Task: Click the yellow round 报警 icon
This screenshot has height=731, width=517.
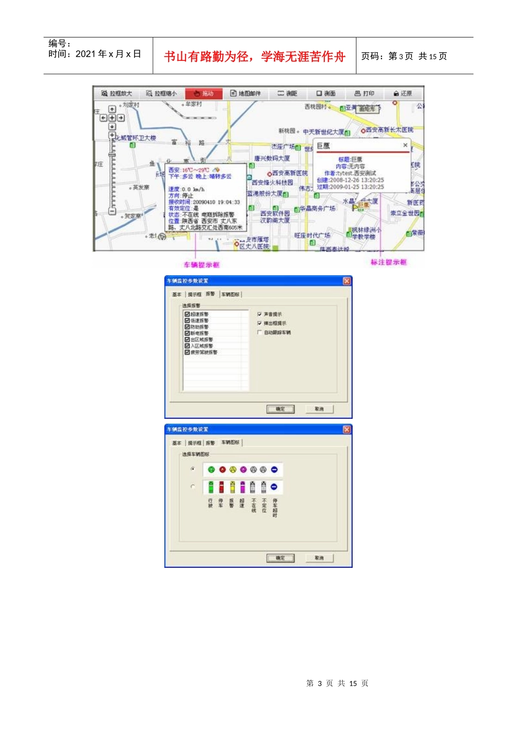Action: tap(233, 469)
